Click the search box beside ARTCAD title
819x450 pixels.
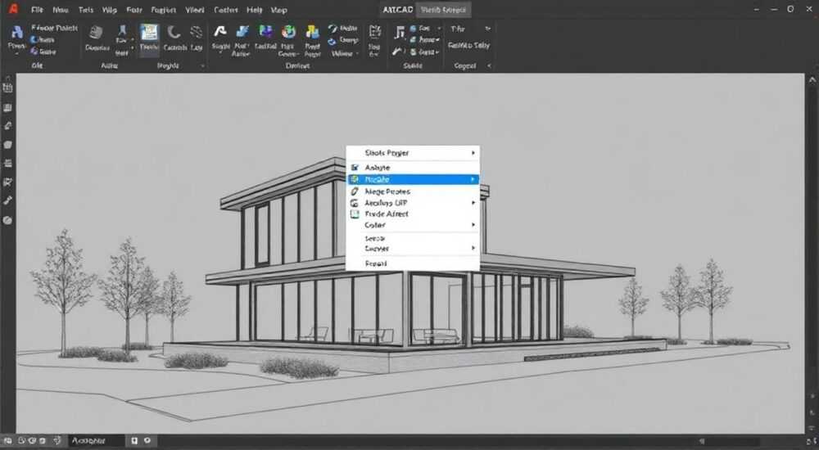point(443,9)
